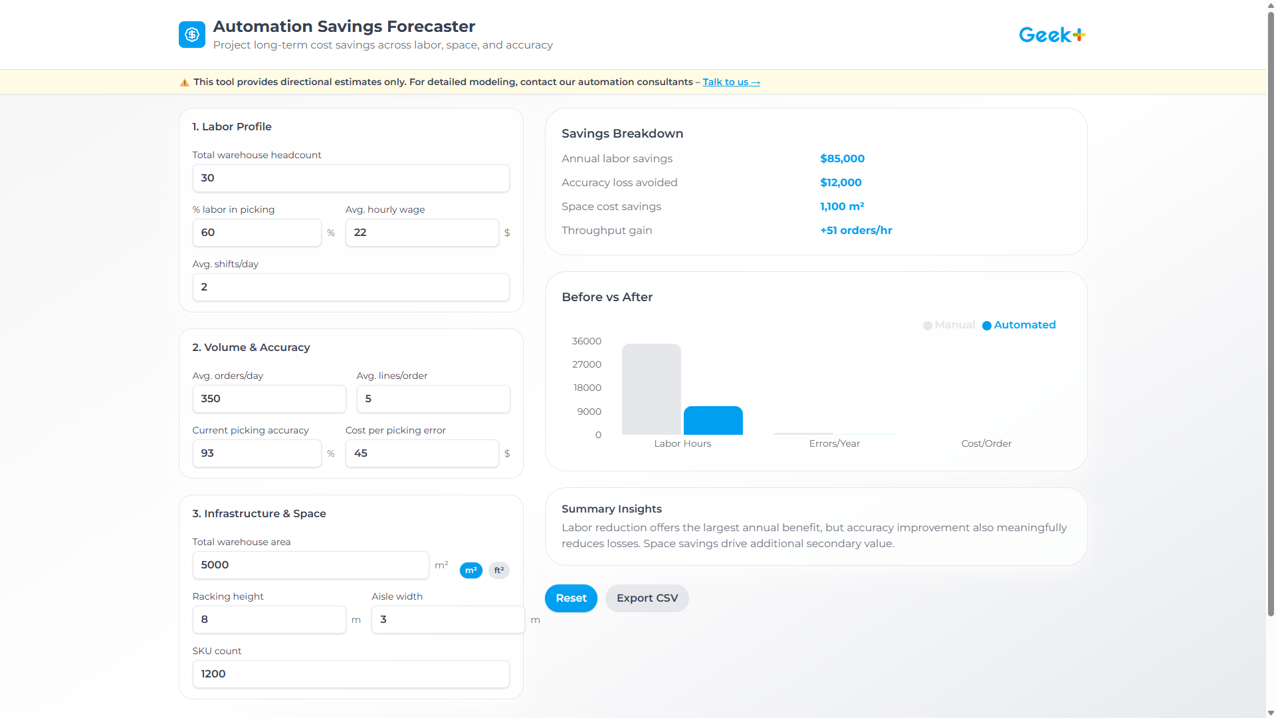This screenshot has height=718, width=1276.
Task: Click the Cost per picking error input
Action: click(421, 453)
